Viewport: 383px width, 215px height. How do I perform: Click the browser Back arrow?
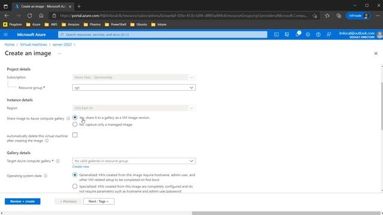click(7, 16)
